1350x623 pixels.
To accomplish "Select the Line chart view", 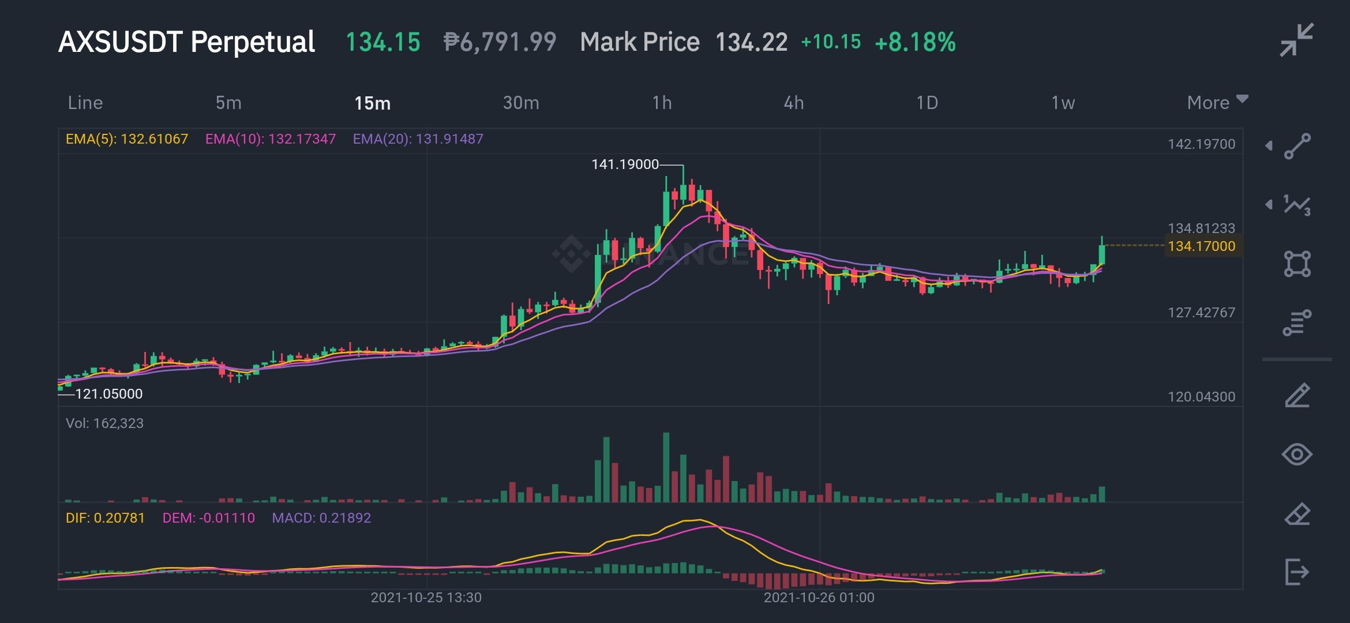I will click(85, 103).
